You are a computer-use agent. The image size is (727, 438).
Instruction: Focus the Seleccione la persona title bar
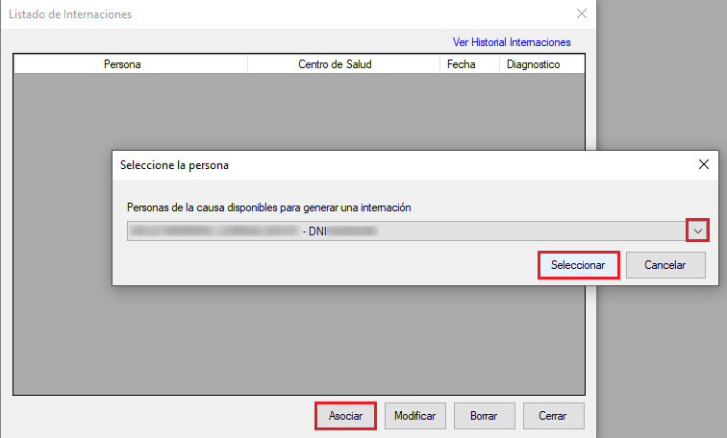385,164
